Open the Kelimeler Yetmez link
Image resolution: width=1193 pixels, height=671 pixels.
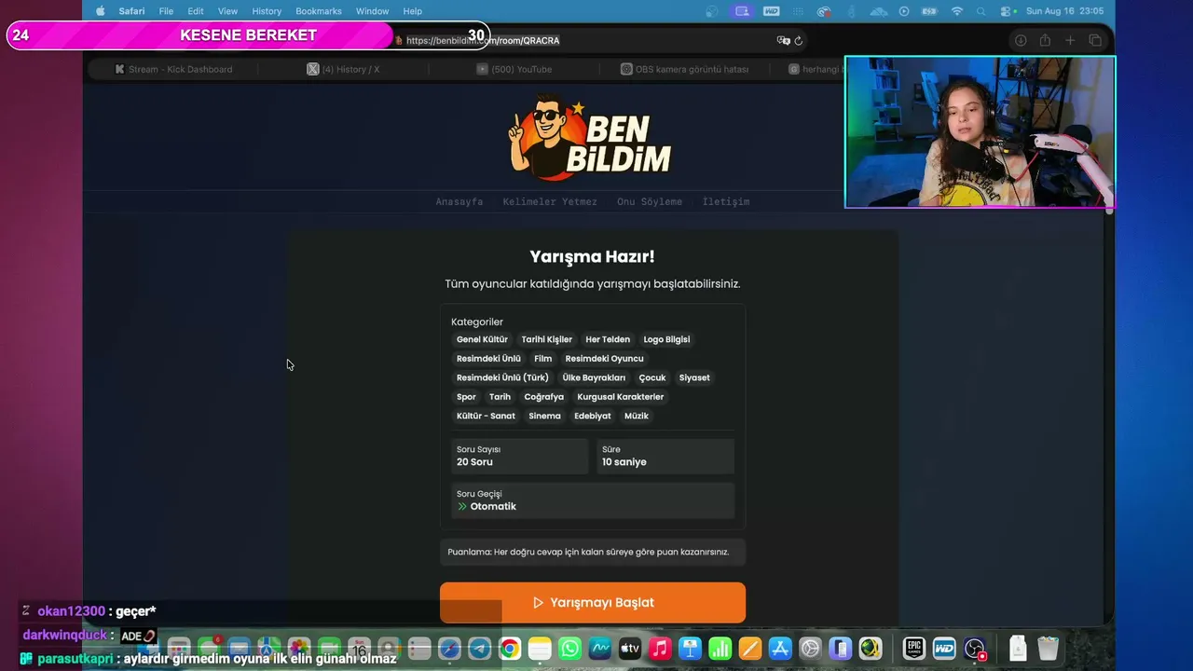point(550,201)
